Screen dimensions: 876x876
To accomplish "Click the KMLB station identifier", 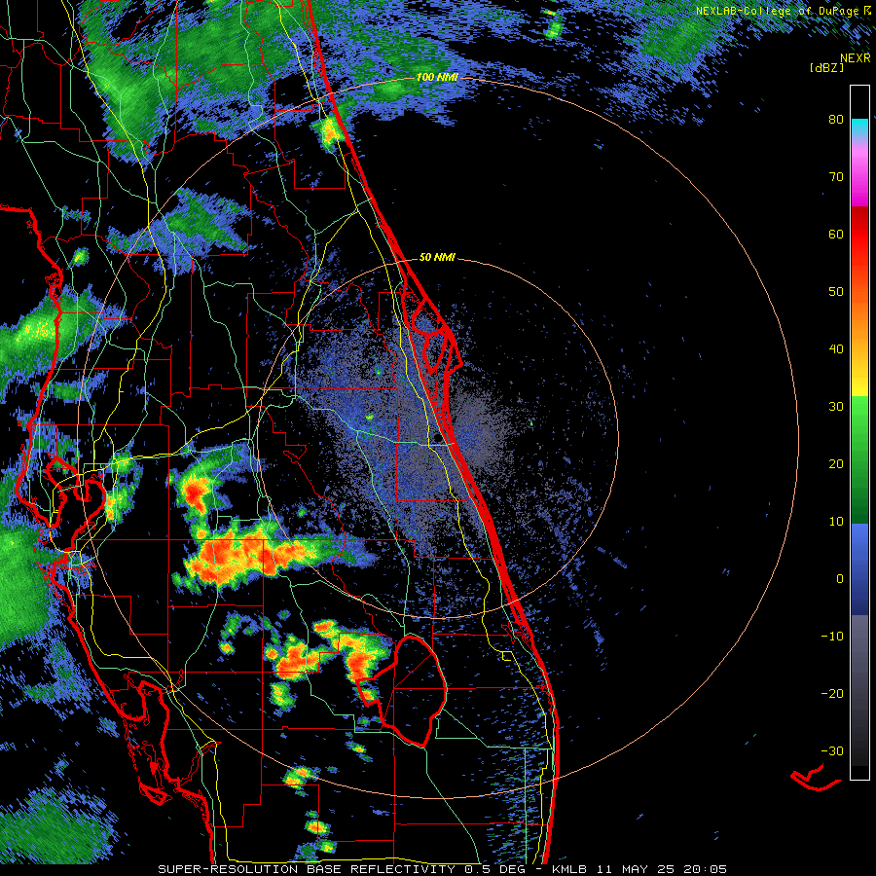I will tap(569, 869).
